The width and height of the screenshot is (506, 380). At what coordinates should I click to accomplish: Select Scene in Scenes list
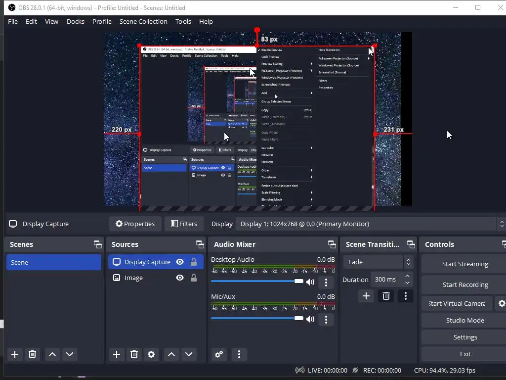point(53,262)
